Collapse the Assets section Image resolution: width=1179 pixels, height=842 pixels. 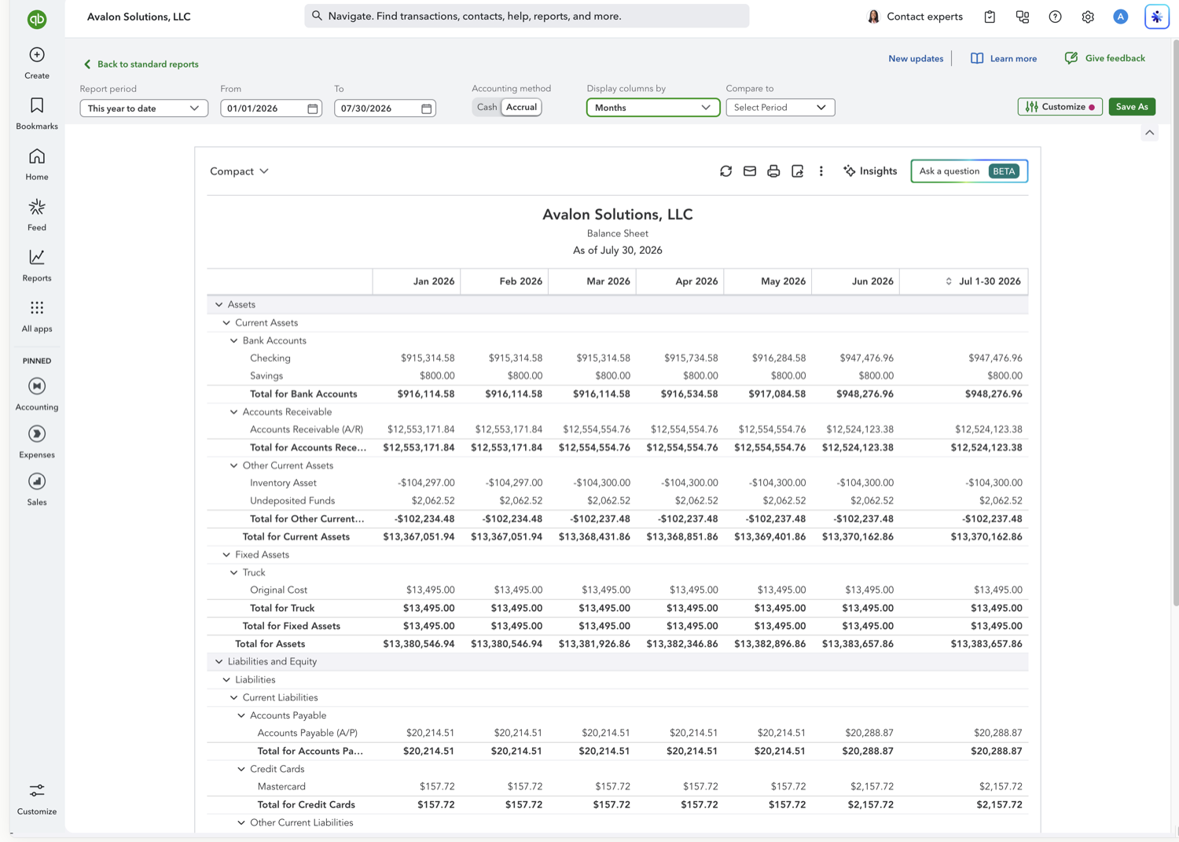click(219, 305)
